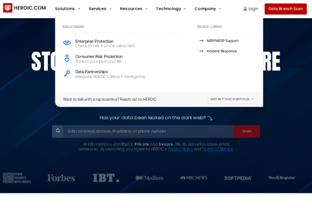This screenshot has width=312, height=208.
Task: Open the Company navigation menu
Action: point(208,9)
